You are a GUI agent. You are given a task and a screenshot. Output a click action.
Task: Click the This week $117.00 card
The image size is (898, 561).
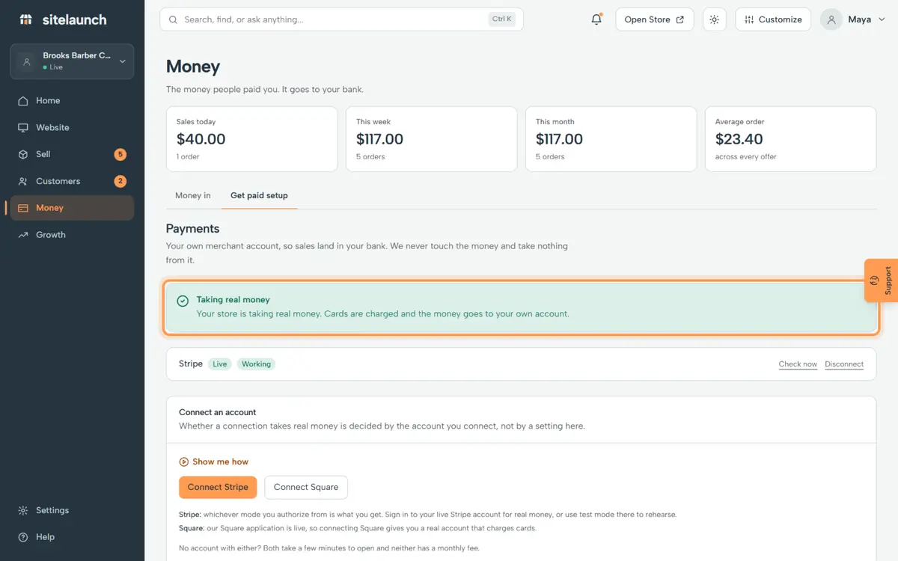431,139
